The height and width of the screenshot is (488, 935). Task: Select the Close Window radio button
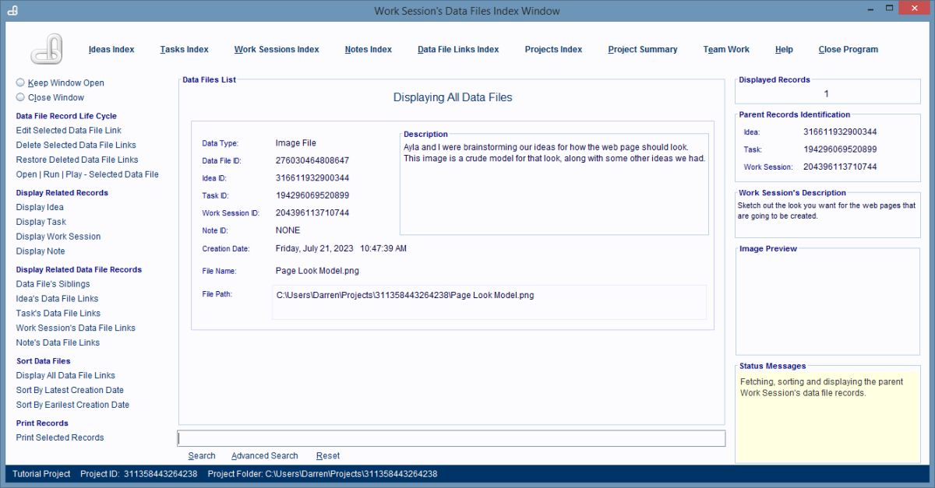(20, 97)
